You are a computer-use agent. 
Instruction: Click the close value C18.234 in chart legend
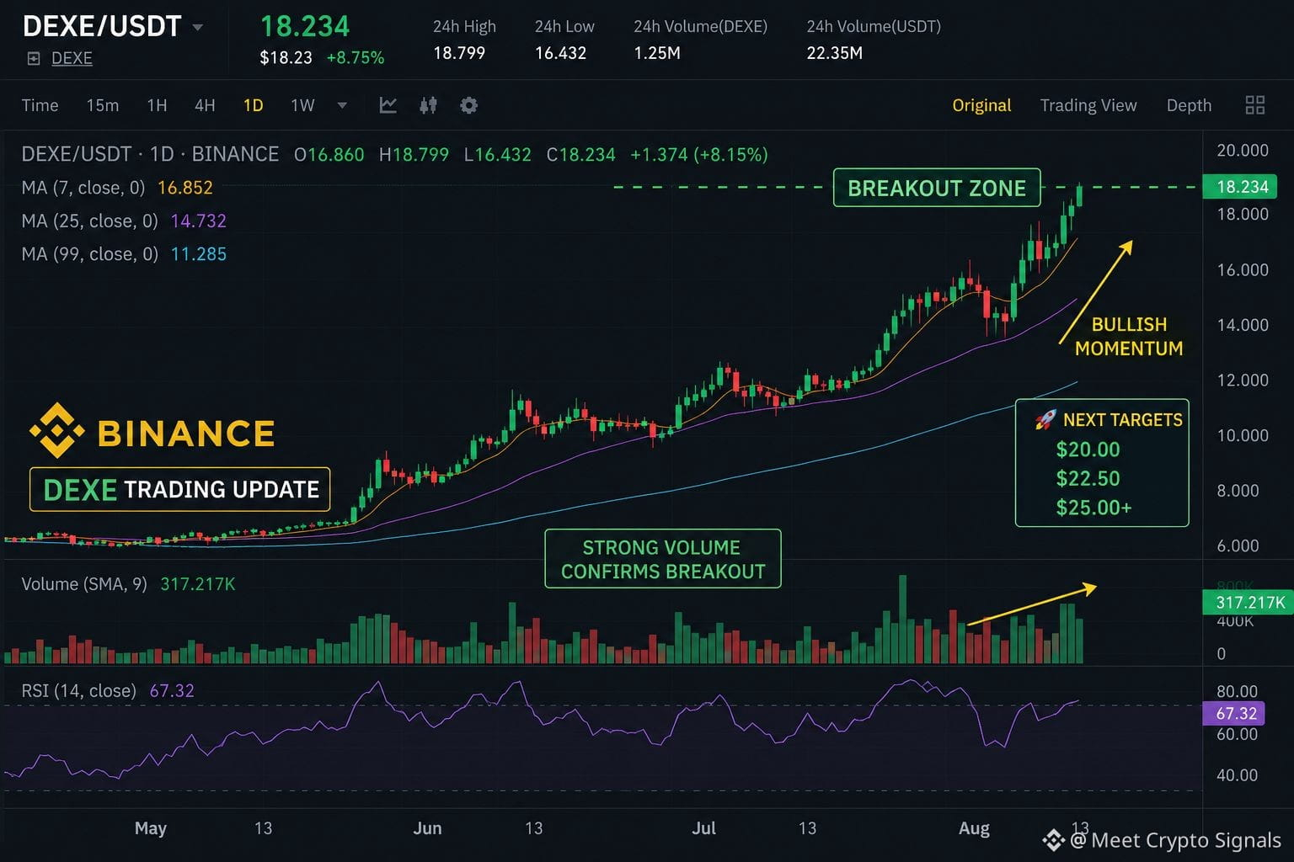[x=581, y=155]
